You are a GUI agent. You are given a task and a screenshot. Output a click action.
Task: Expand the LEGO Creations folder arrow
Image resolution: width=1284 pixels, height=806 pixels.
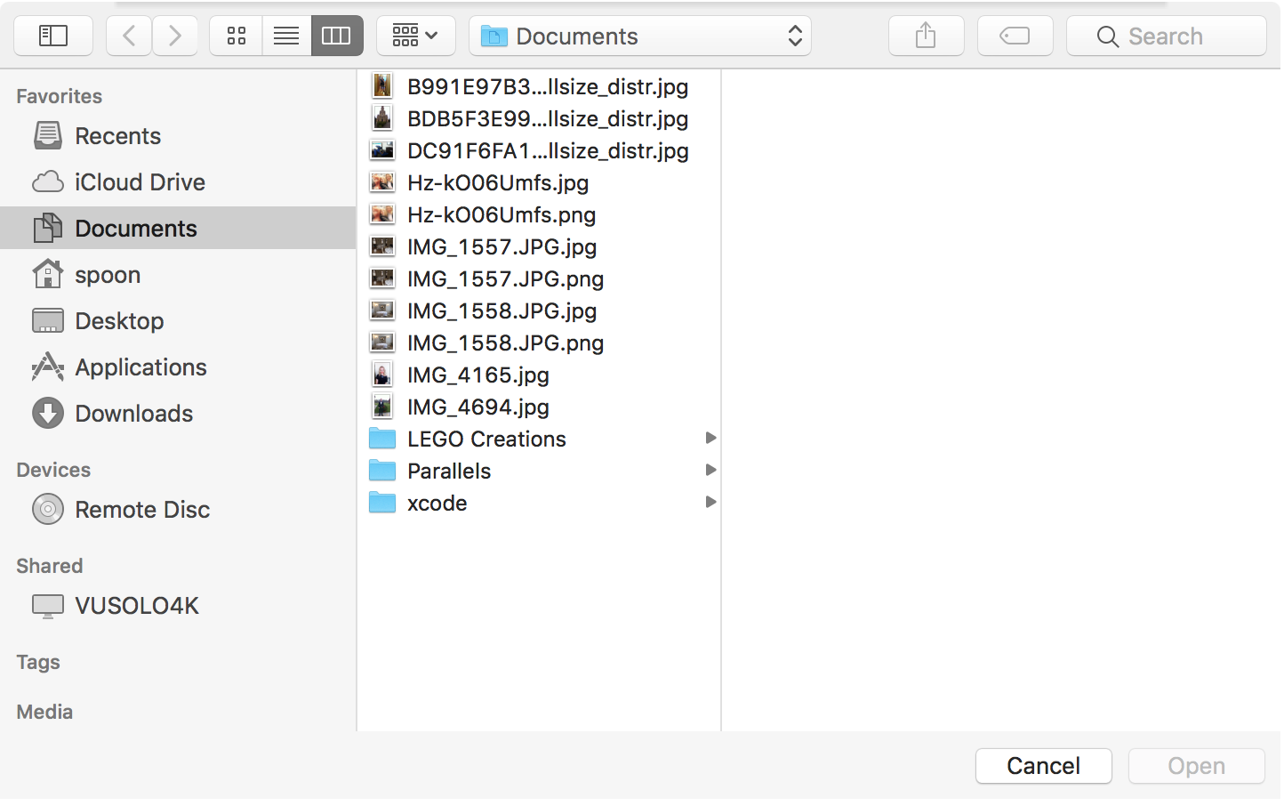(710, 439)
